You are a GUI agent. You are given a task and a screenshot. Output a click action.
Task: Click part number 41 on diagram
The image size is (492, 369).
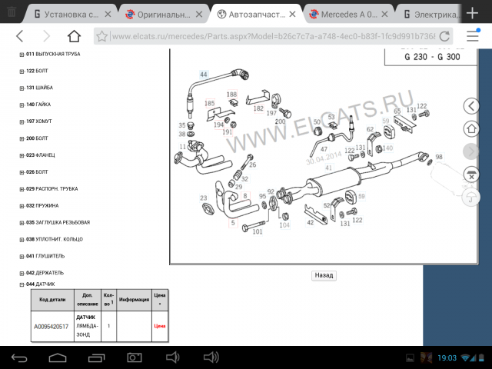[x=328, y=168]
